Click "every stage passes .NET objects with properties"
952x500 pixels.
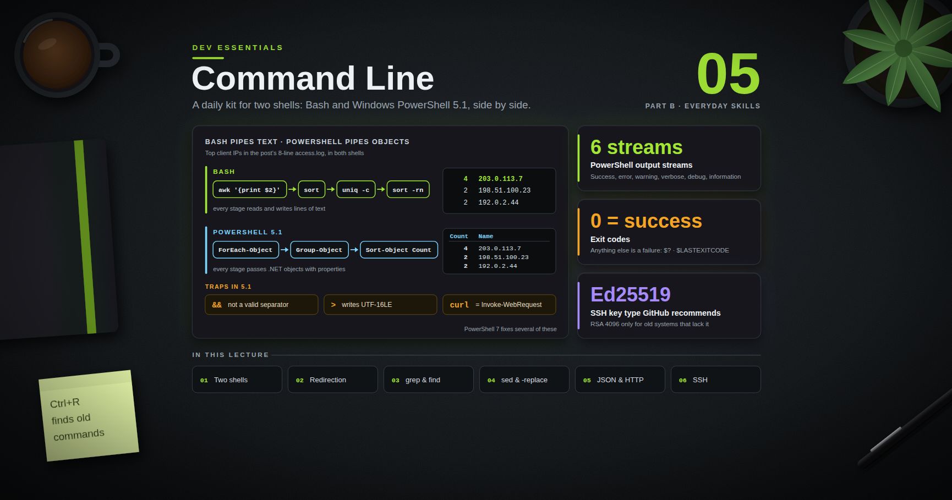[x=279, y=269]
